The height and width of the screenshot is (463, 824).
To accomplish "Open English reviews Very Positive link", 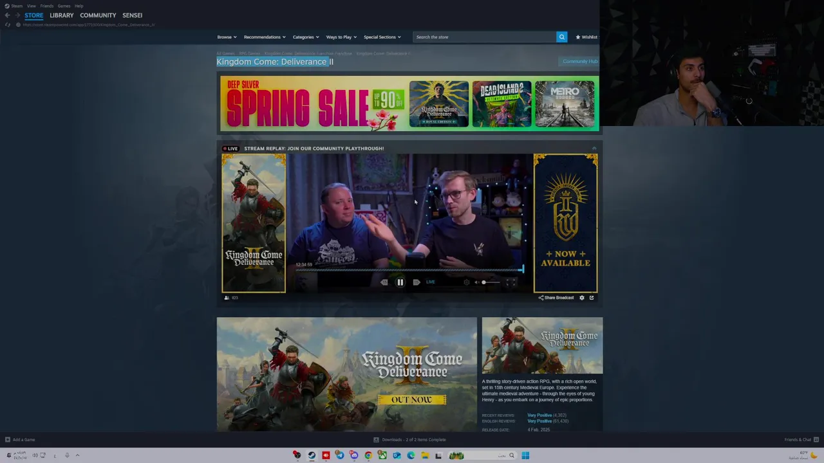I will point(539,421).
